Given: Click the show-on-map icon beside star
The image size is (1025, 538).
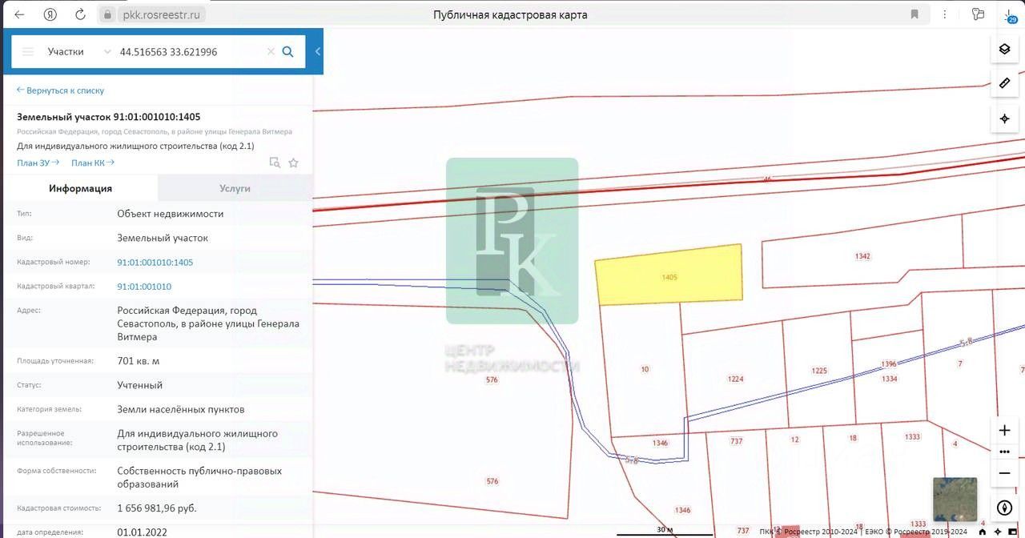Looking at the screenshot, I should 275,163.
